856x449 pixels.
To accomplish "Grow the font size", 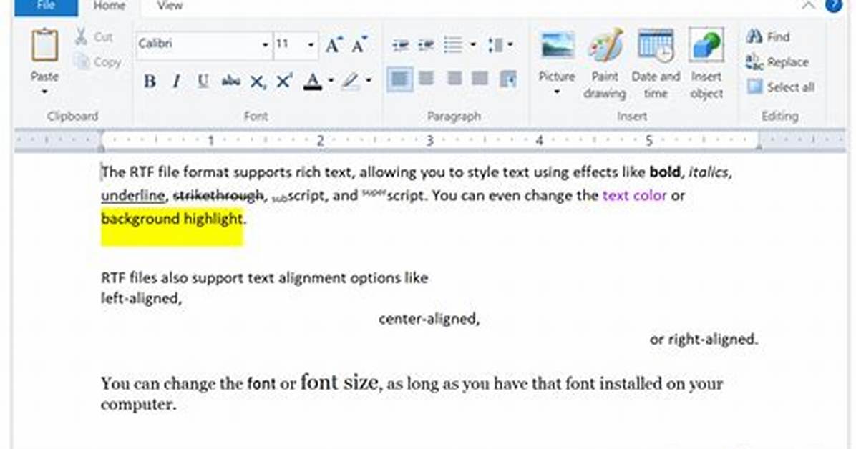I will [x=333, y=45].
